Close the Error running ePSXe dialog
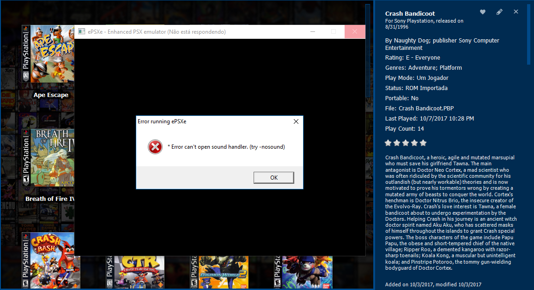 coord(296,121)
